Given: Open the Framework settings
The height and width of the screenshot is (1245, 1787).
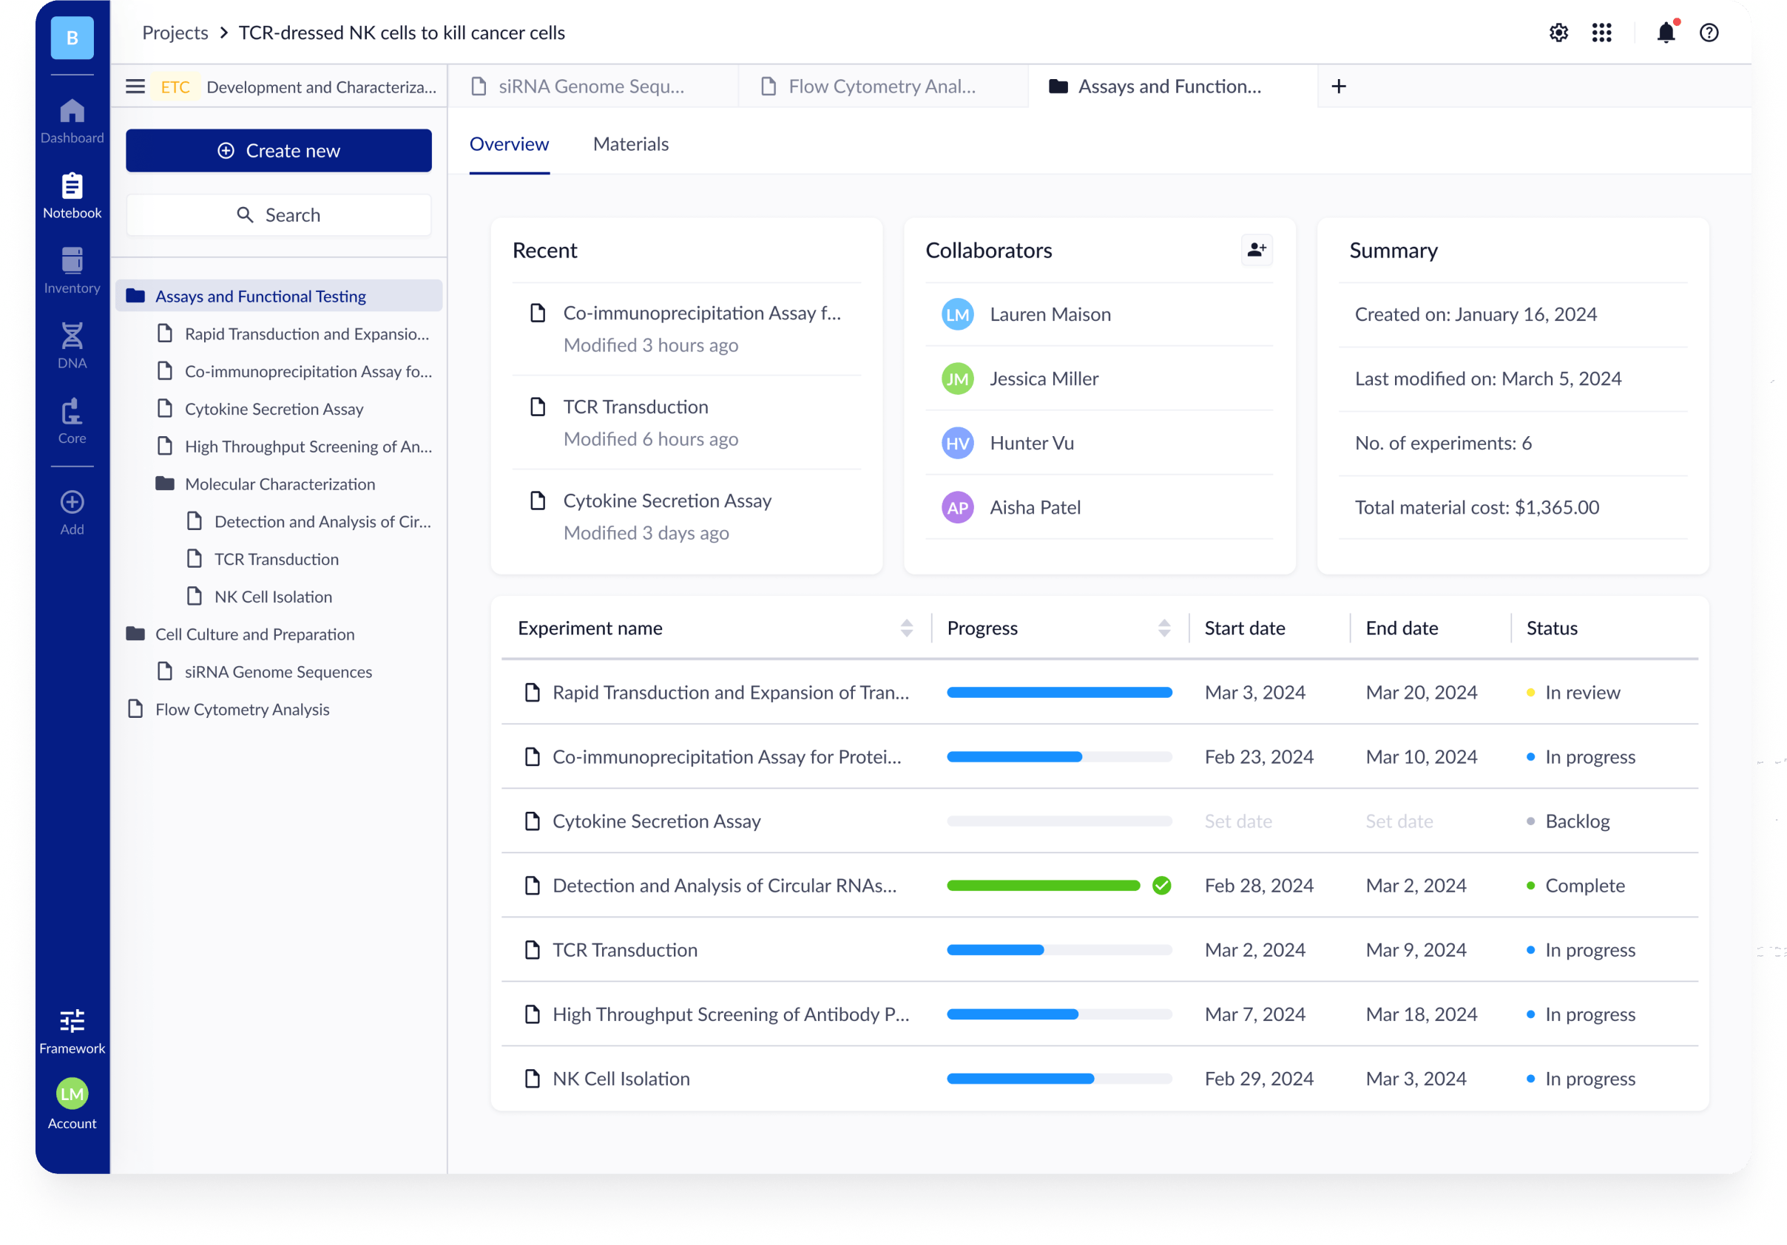Looking at the screenshot, I should coord(72,1032).
